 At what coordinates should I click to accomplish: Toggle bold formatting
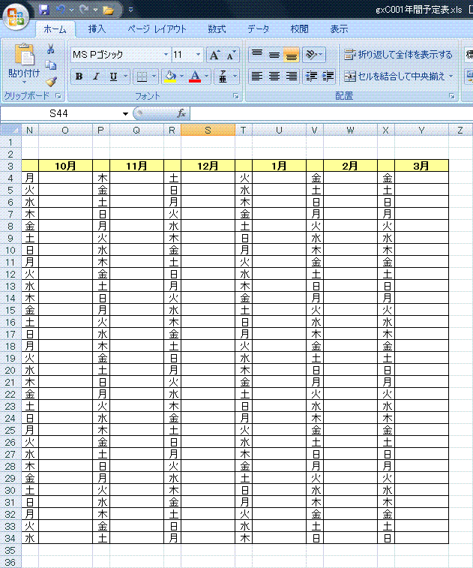tap(79, 77)
